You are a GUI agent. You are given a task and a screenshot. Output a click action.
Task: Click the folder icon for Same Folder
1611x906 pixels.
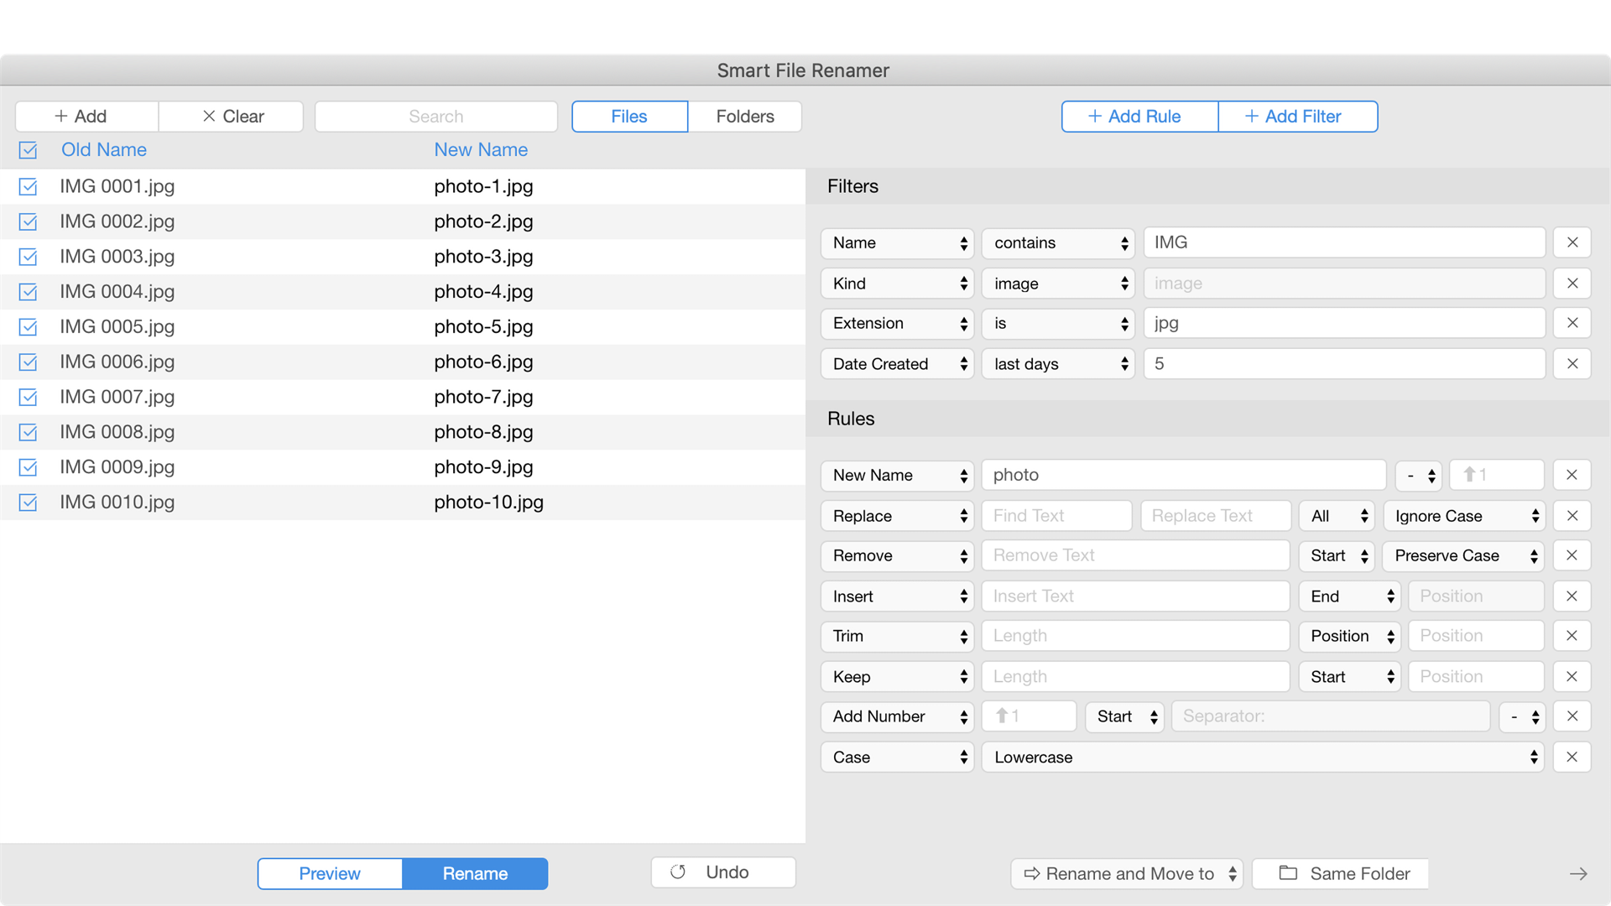point(1288,873)
